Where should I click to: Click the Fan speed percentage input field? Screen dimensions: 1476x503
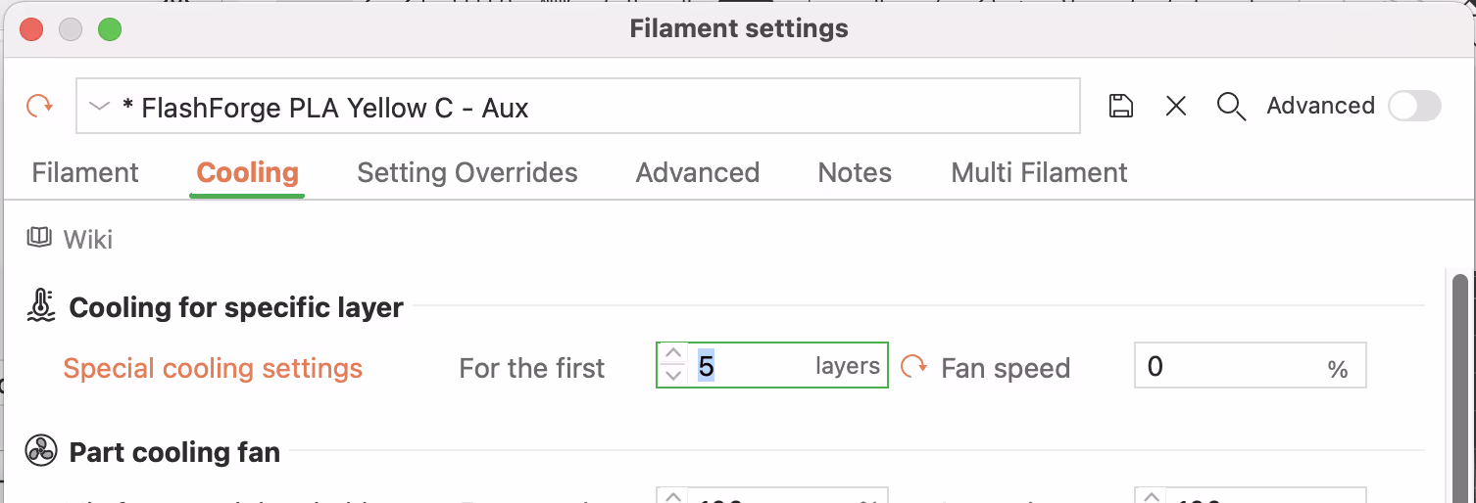[1235, 367]
